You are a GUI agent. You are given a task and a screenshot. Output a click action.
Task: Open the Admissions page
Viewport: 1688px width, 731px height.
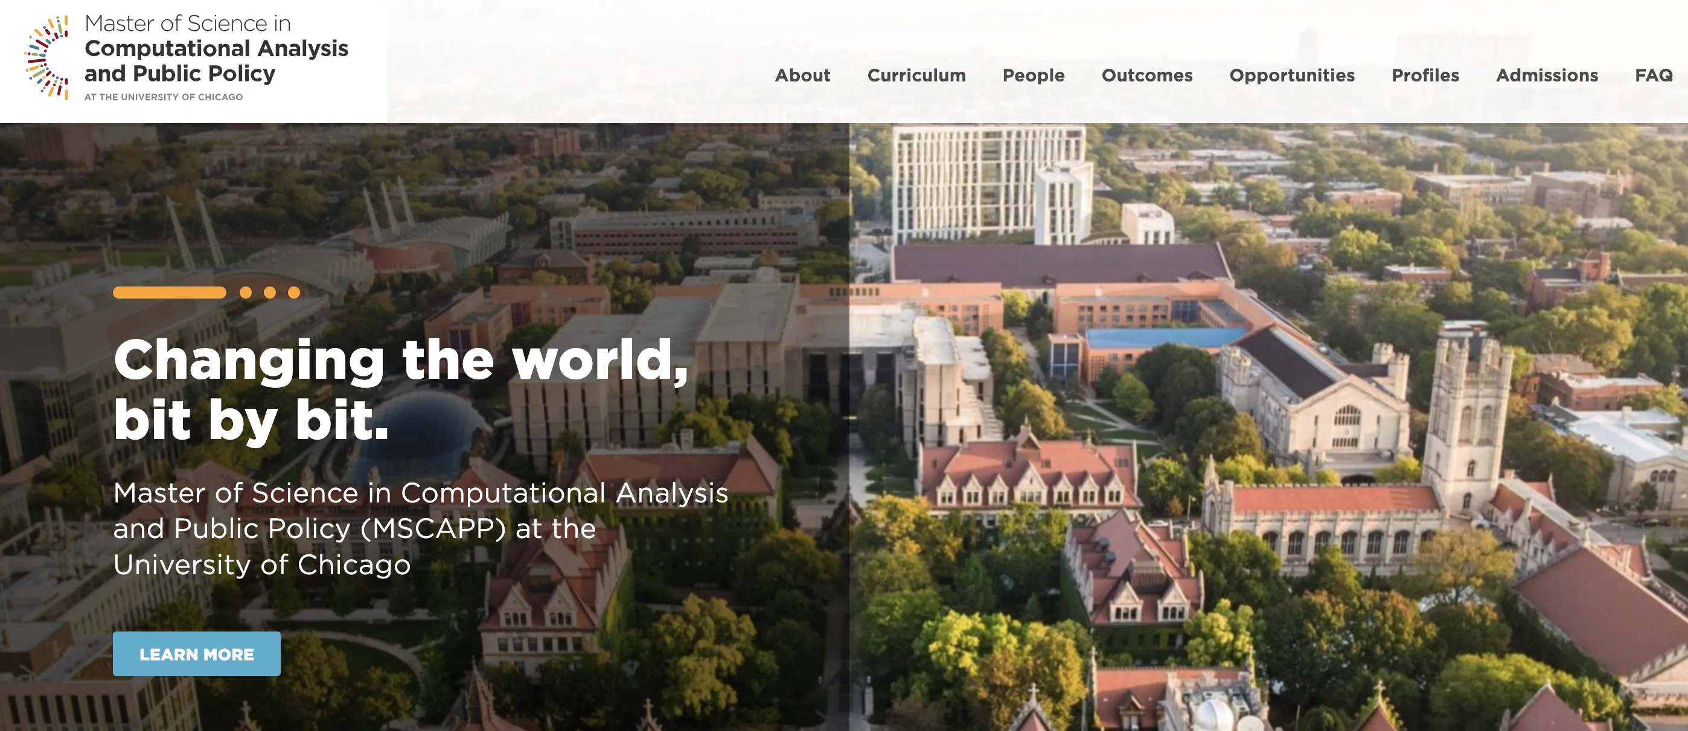[1547, 75]
